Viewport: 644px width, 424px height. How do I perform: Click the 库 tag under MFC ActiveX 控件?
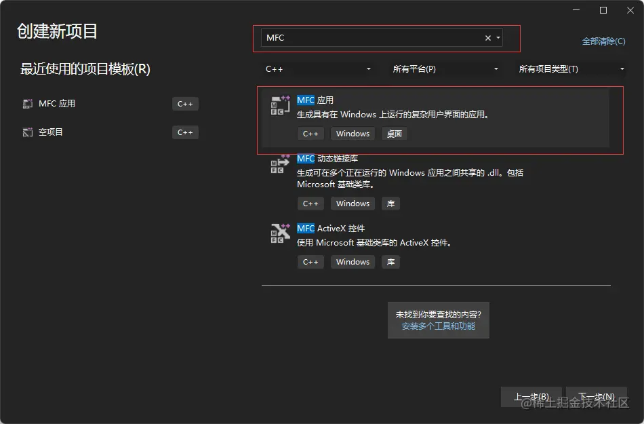point(390,262)
